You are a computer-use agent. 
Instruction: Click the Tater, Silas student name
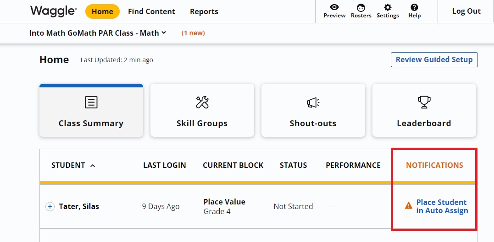(x=79, y=206)
